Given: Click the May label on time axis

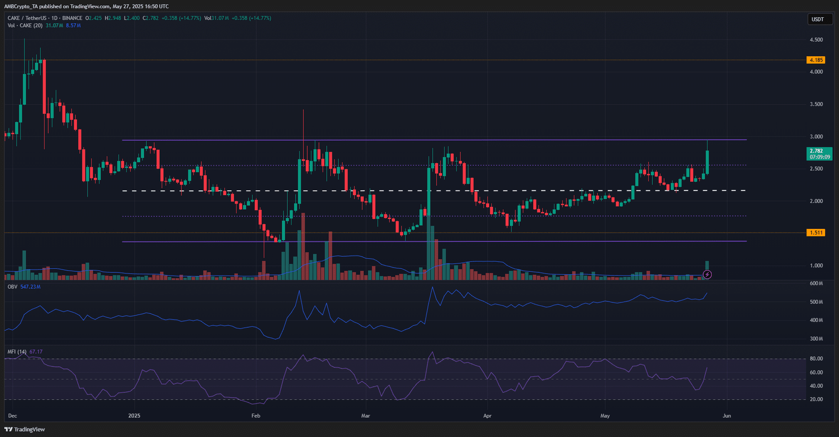Looking at the screenshot, I should (x=605, y=415).
